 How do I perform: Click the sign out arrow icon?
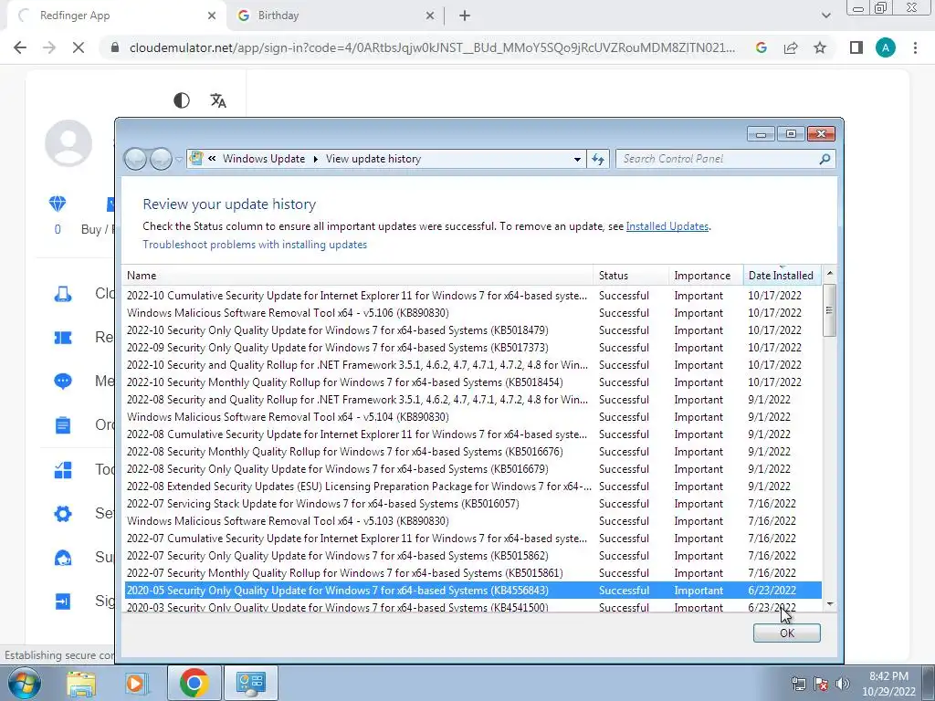click(x=63, y=602)
